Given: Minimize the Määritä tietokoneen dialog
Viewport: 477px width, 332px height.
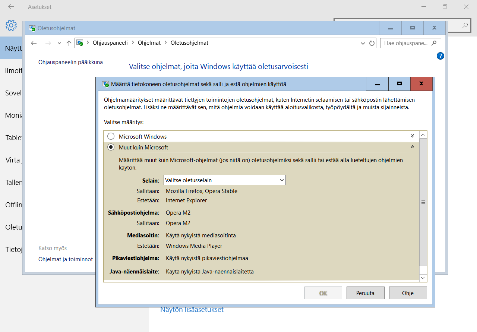Looking at the screenshot, I should [x=377, y=84].
